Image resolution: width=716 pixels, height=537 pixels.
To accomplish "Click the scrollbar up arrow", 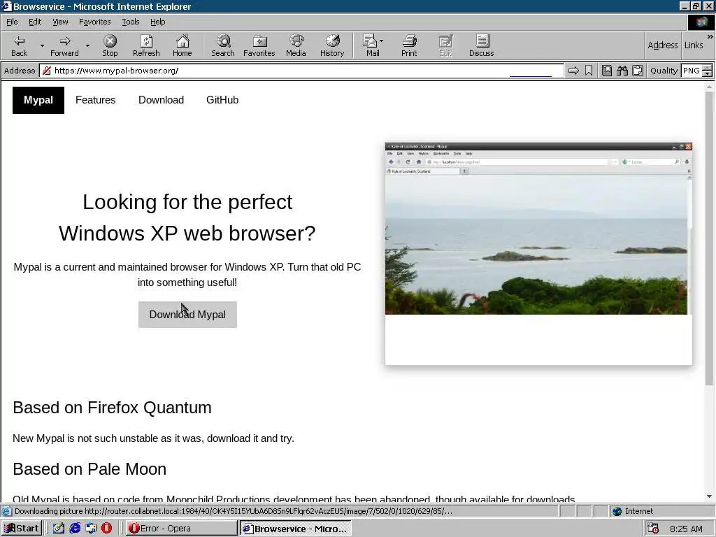I will click(x=709, y=87).
